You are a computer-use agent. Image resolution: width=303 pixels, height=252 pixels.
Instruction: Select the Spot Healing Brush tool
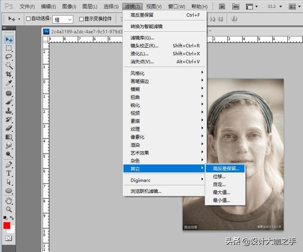(9, 94)
